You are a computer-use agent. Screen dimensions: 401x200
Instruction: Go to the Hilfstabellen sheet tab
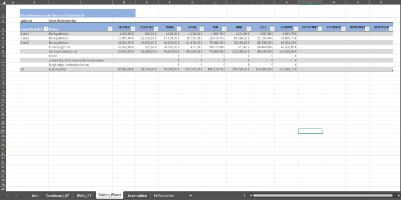[164, 195]
